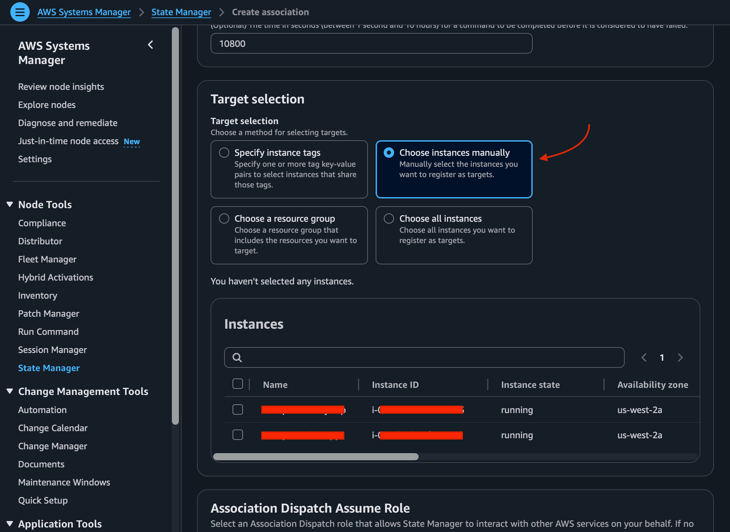Screen dimensions: 730x532
Task: Open Explore nodes page
Action: 47,105
